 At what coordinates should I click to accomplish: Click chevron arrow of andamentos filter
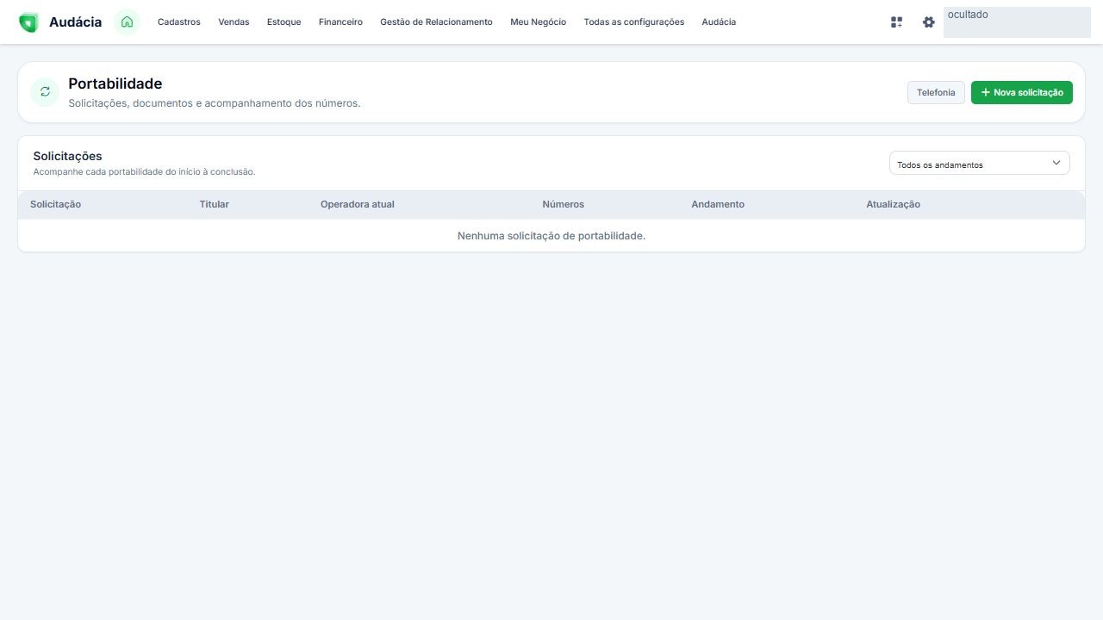(x=1056, y=163)
